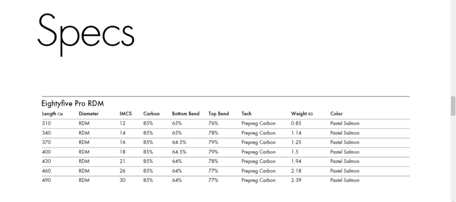Click Prepreg Carbon in the 400 row
Screen dimensions: 456x202
click(x=258, y=152)
